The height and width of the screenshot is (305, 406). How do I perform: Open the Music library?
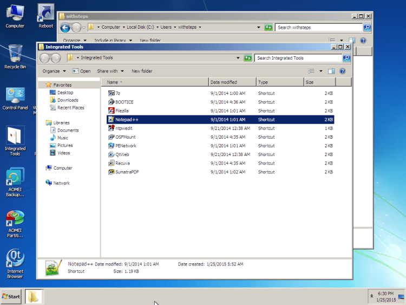pyautogui.click(x=63, y=138)
